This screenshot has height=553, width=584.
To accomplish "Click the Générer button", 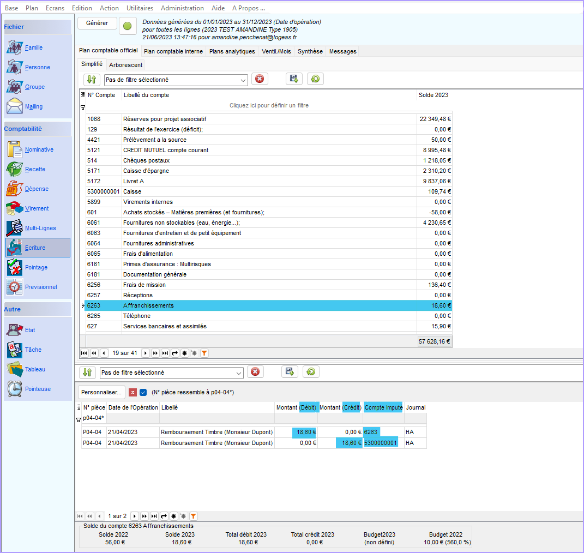I will [x=97, y=23].
